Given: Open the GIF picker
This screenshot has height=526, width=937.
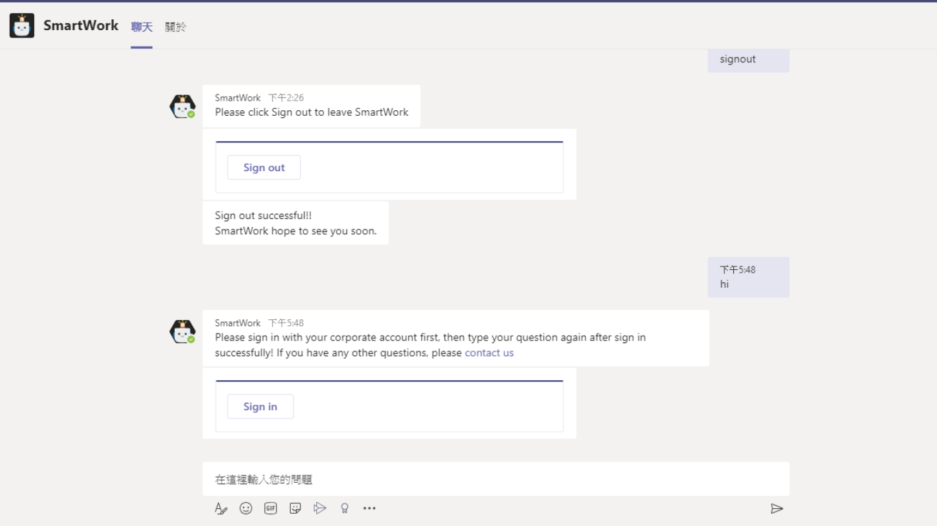Looking at the screenshot, I should click(271, 508).
